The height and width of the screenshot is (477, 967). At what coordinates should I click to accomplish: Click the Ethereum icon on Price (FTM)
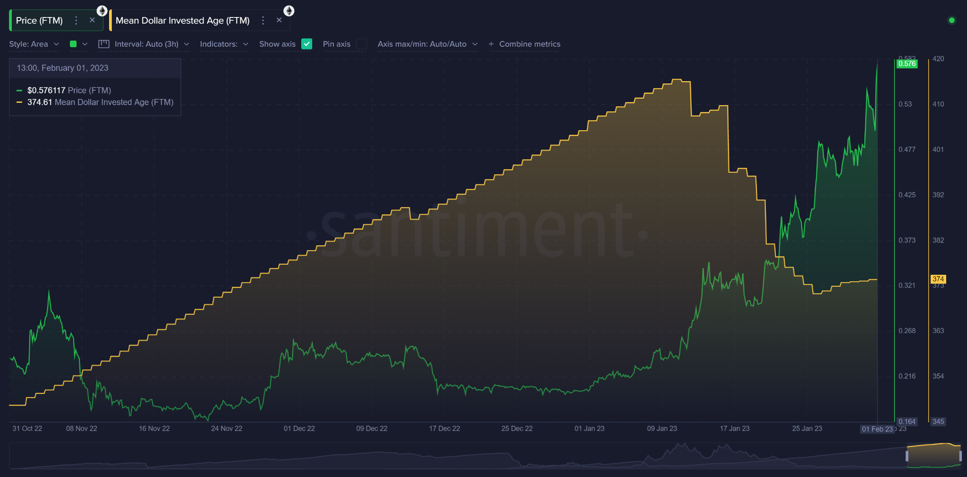pyautogui.click(x=102, y=10)
